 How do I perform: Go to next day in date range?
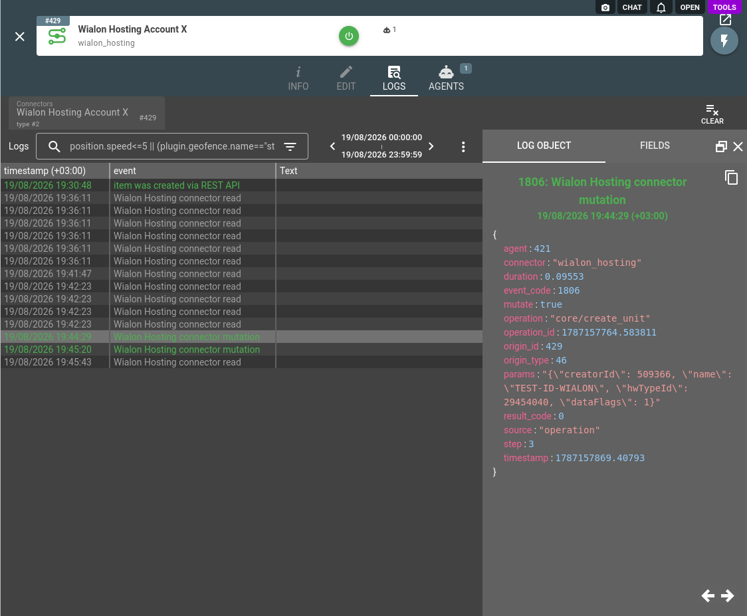(431, 146)
